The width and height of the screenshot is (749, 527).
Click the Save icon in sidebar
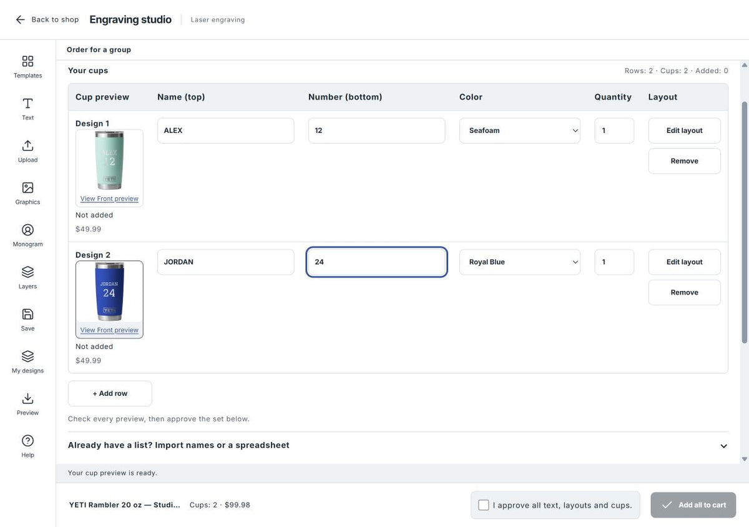(27, 320)
